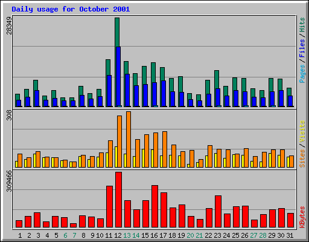This screenshot has height=242, width=309.
Task: Click the 'KBytes' legend label
Action: 302,217
